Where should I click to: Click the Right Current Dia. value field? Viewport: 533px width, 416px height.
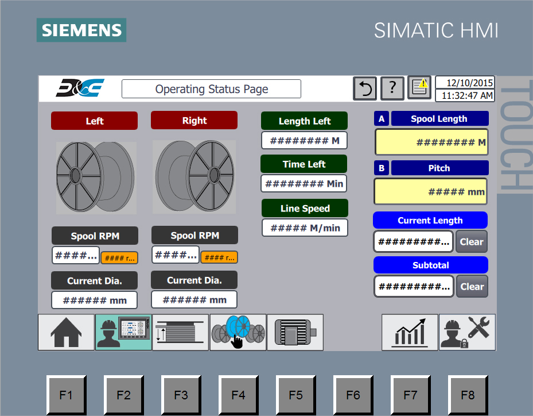[194, 299]
